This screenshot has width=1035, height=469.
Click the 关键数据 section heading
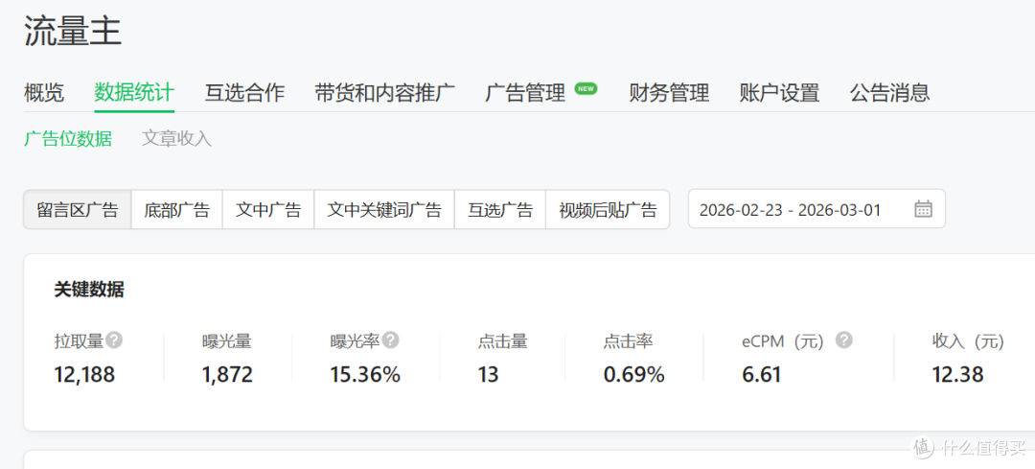[89, 290]
